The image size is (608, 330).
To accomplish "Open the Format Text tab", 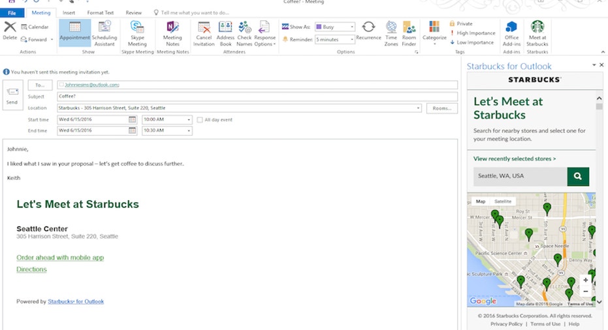I will tap(101, 13).
